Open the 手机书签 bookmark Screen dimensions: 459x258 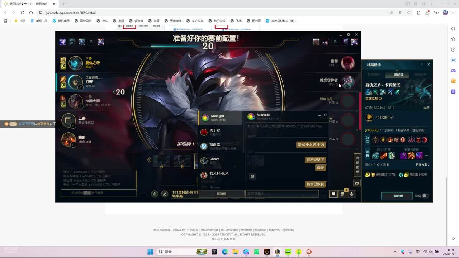pos(39,21)
